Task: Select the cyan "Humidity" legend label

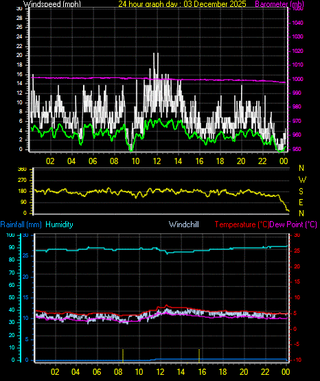Action: pyautogui.click(x=59, y=224)
